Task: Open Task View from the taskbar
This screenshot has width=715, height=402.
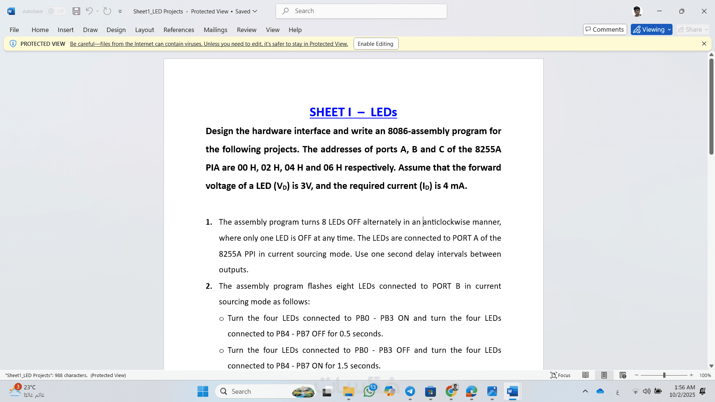Action: 327,392
